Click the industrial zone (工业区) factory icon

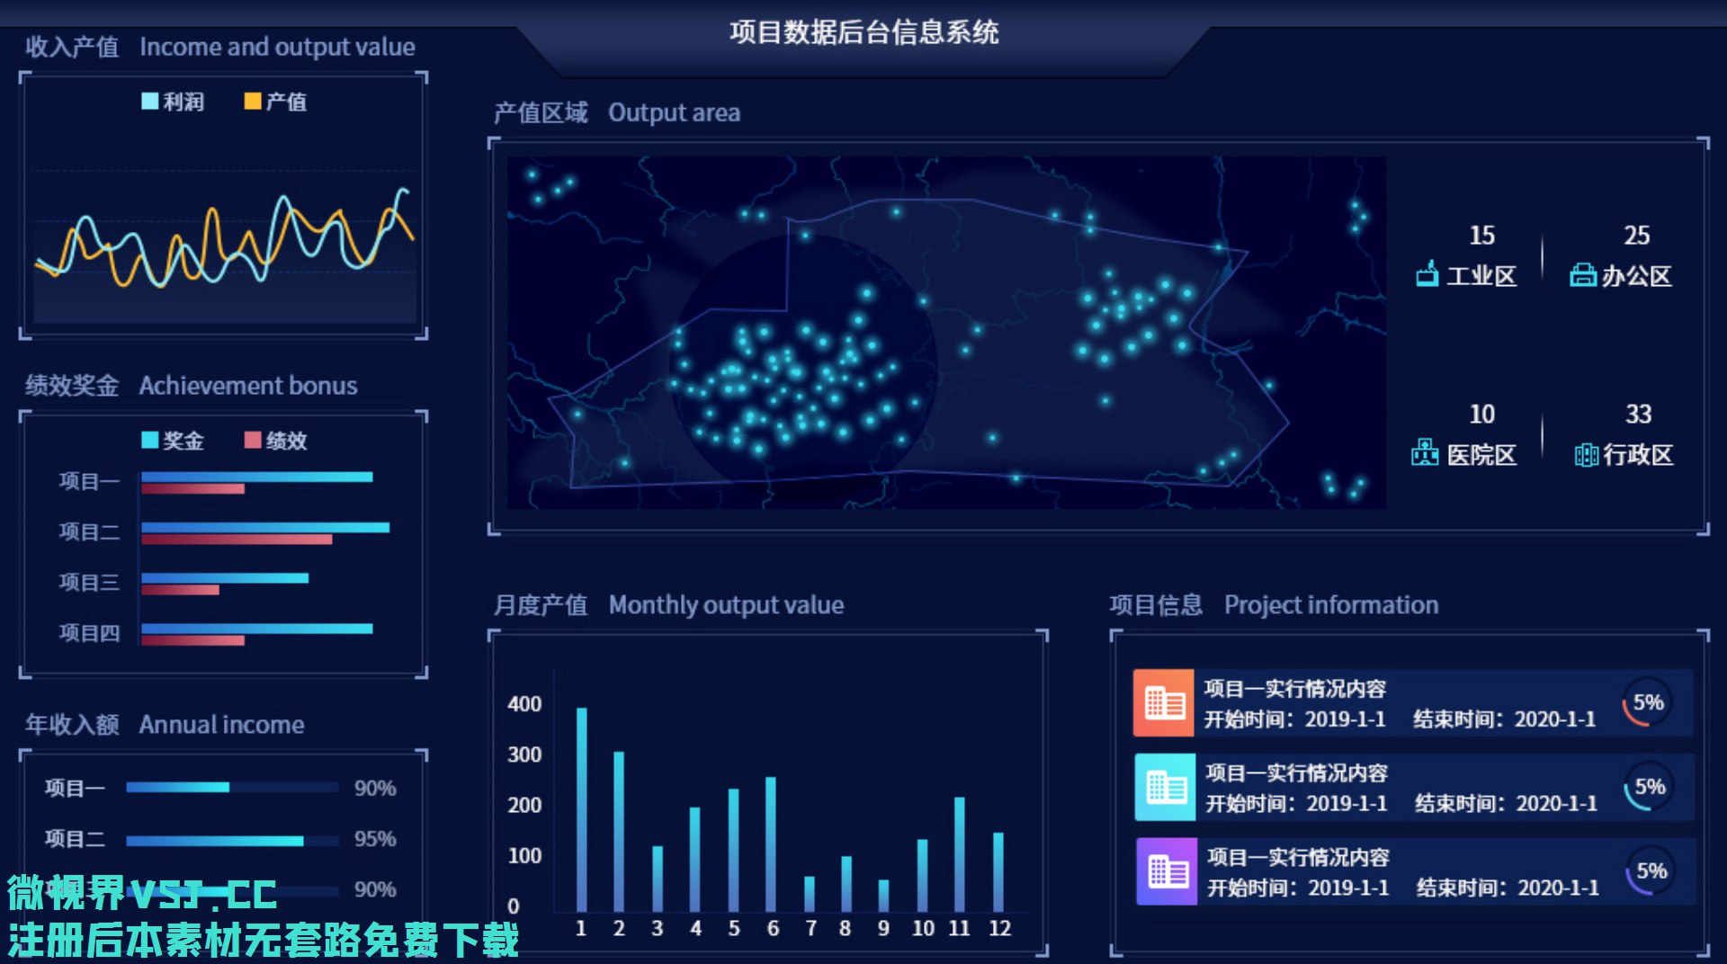1427,274
